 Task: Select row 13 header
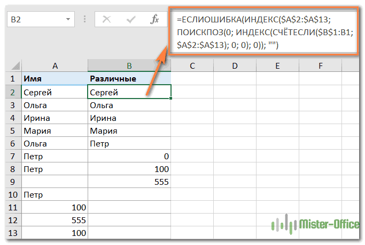tap(13, 233)
